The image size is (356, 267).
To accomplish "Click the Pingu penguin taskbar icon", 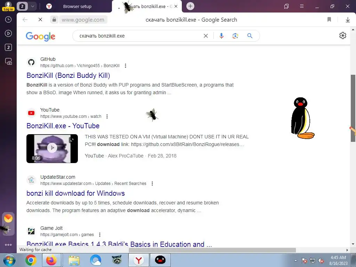I will point(160,260).
